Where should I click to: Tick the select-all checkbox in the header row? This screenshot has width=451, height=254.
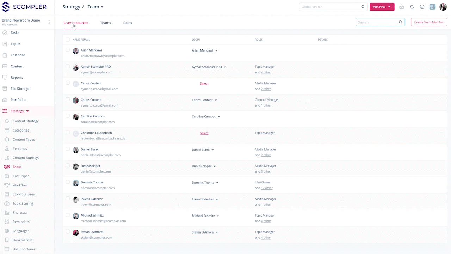click(68, 40)
